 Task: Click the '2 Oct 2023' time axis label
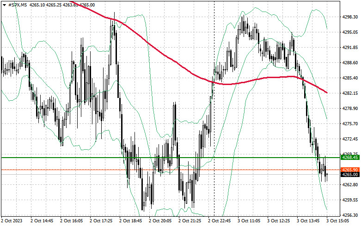pos(12,221)
